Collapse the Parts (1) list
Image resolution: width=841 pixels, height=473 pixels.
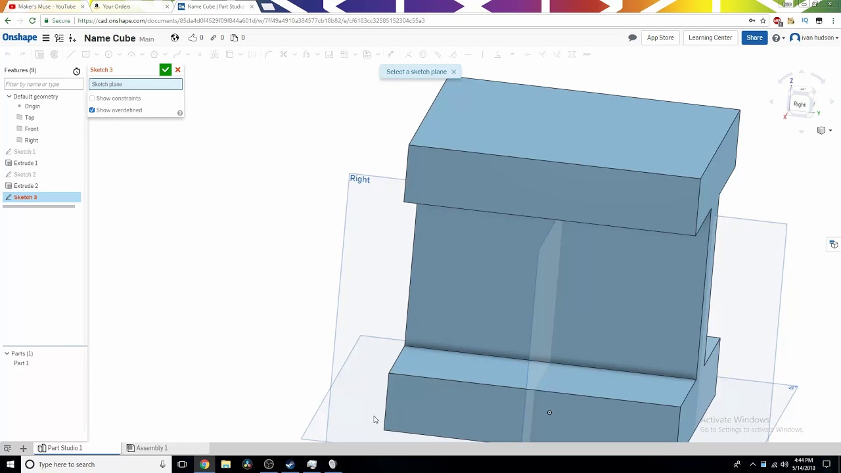coord(7,353)
